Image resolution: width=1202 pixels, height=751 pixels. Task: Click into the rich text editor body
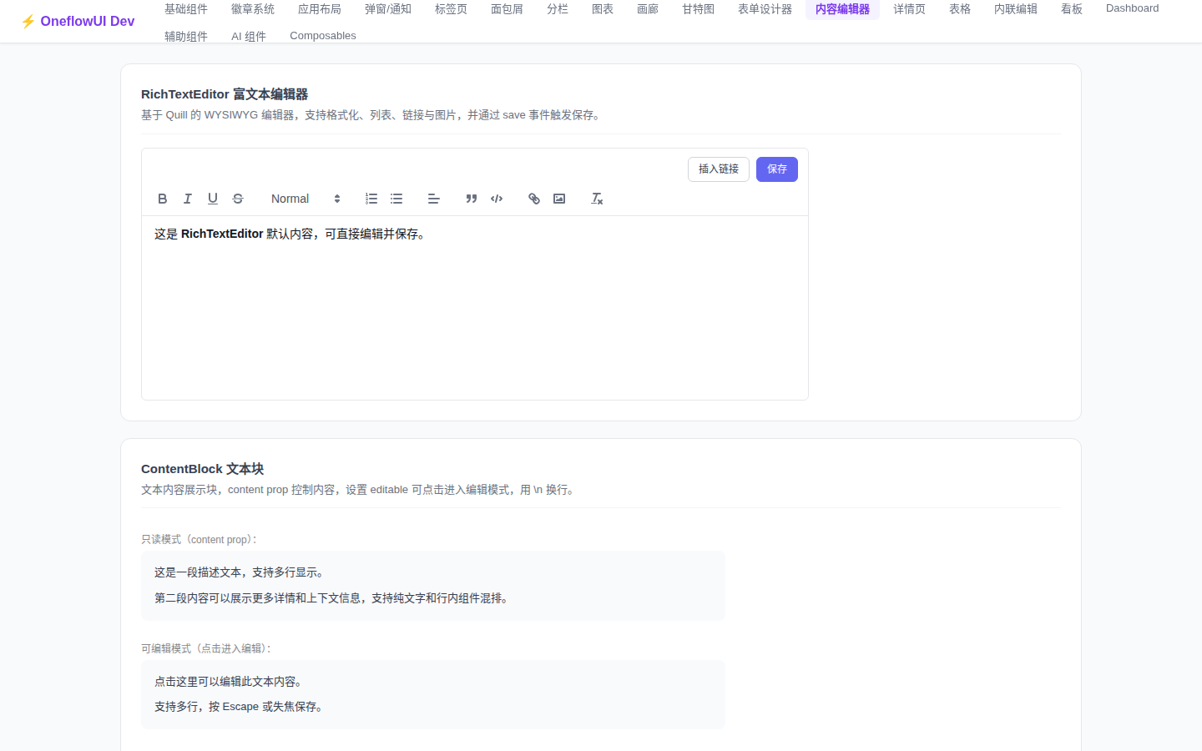475,307
